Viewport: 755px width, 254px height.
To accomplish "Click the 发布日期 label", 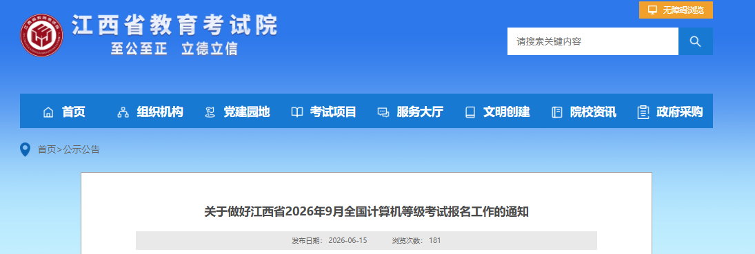I will [x=308, y=240].
